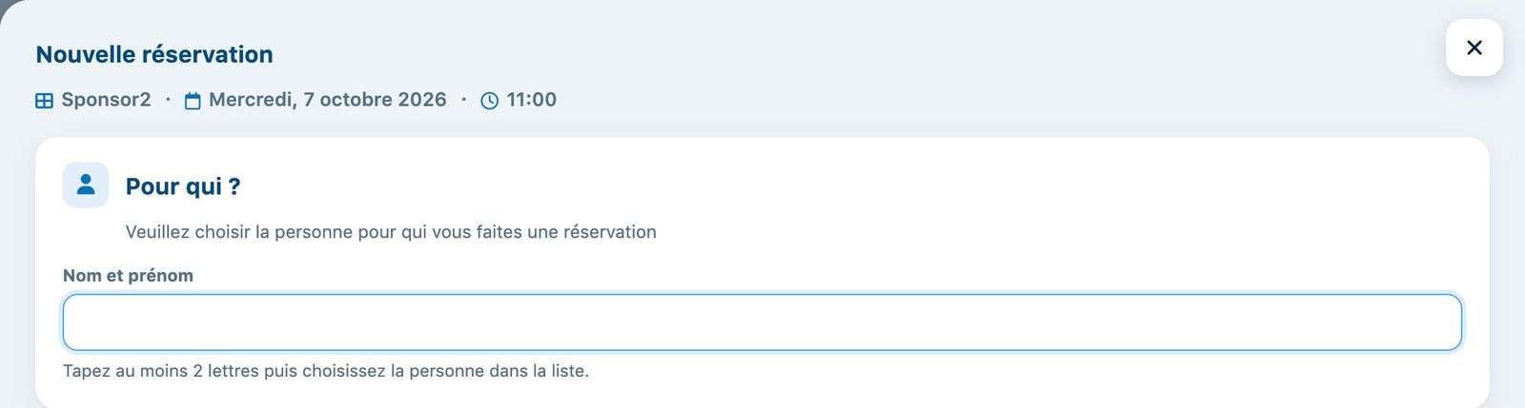Focus the Nom et prénom text field
1525x408 pixels.
pos(762,322)
